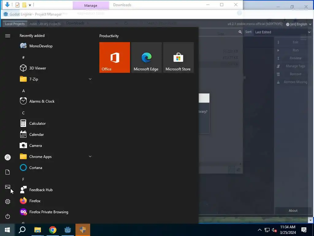
Task: Open shield app on taskbar
Action: pyautogui.click(x=83, y=230)
